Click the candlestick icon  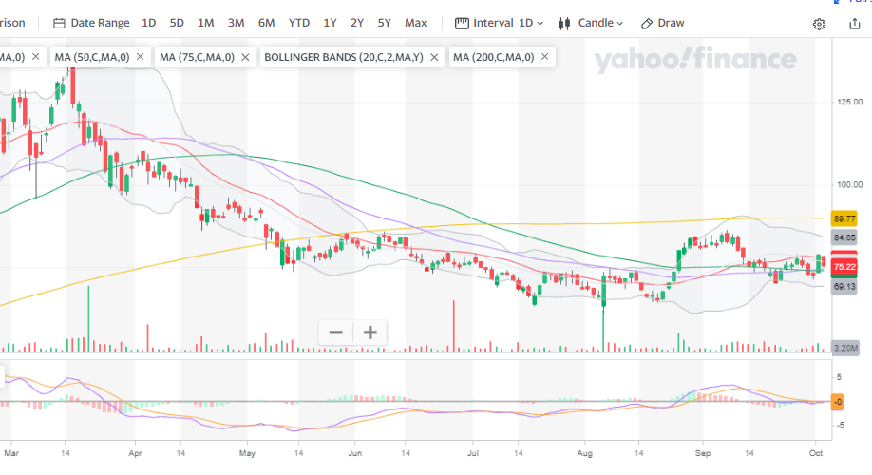[564, 24]
